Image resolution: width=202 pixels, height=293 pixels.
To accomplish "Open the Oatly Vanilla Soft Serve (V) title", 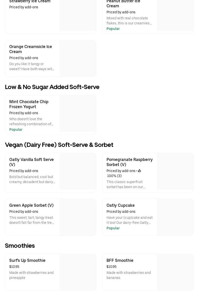I will (x=31, y=162).
